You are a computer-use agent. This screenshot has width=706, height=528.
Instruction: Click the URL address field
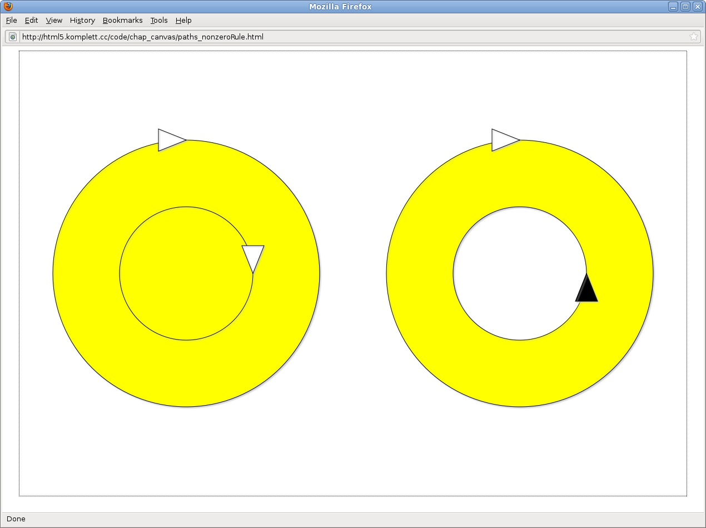[x=334, y=37]
